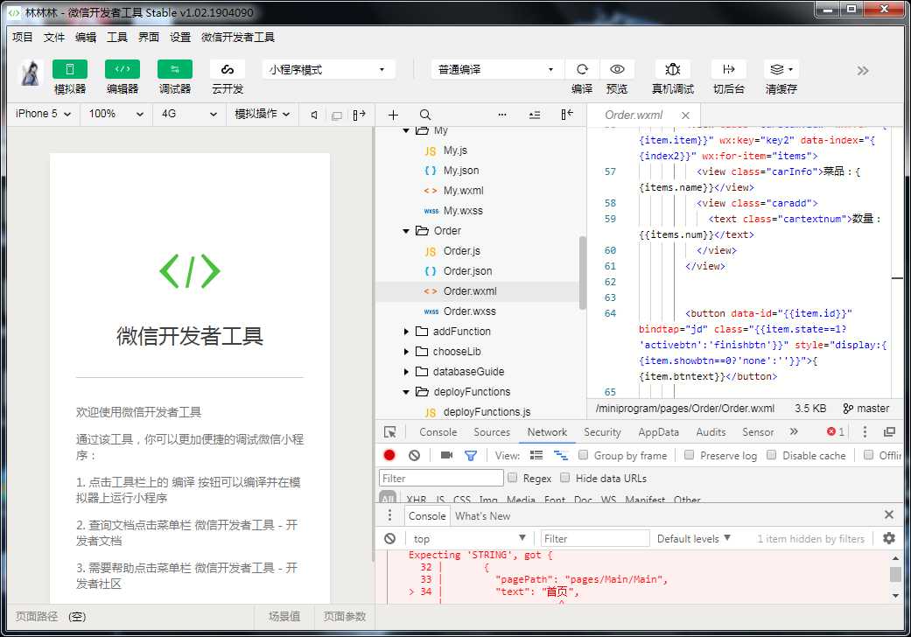911x637 pixels.
Task: Click the 清缓存 clear cache icon
Action: 781,69
